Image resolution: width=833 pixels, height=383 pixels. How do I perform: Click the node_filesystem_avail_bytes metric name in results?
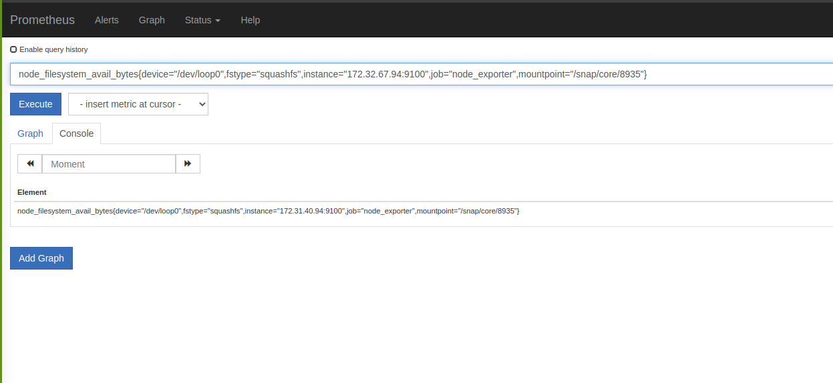65,211
